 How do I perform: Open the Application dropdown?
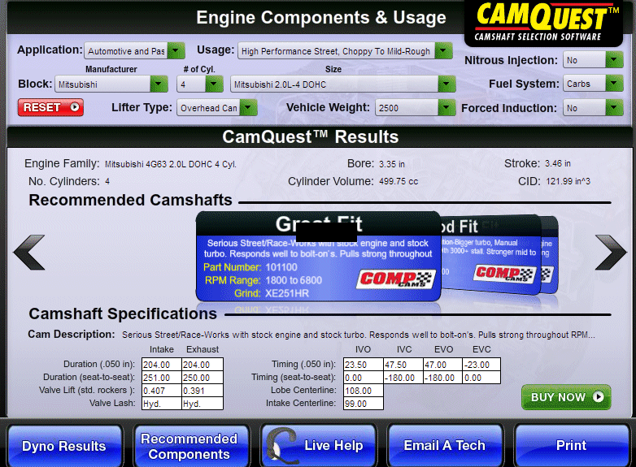click(x=135, y=51)
